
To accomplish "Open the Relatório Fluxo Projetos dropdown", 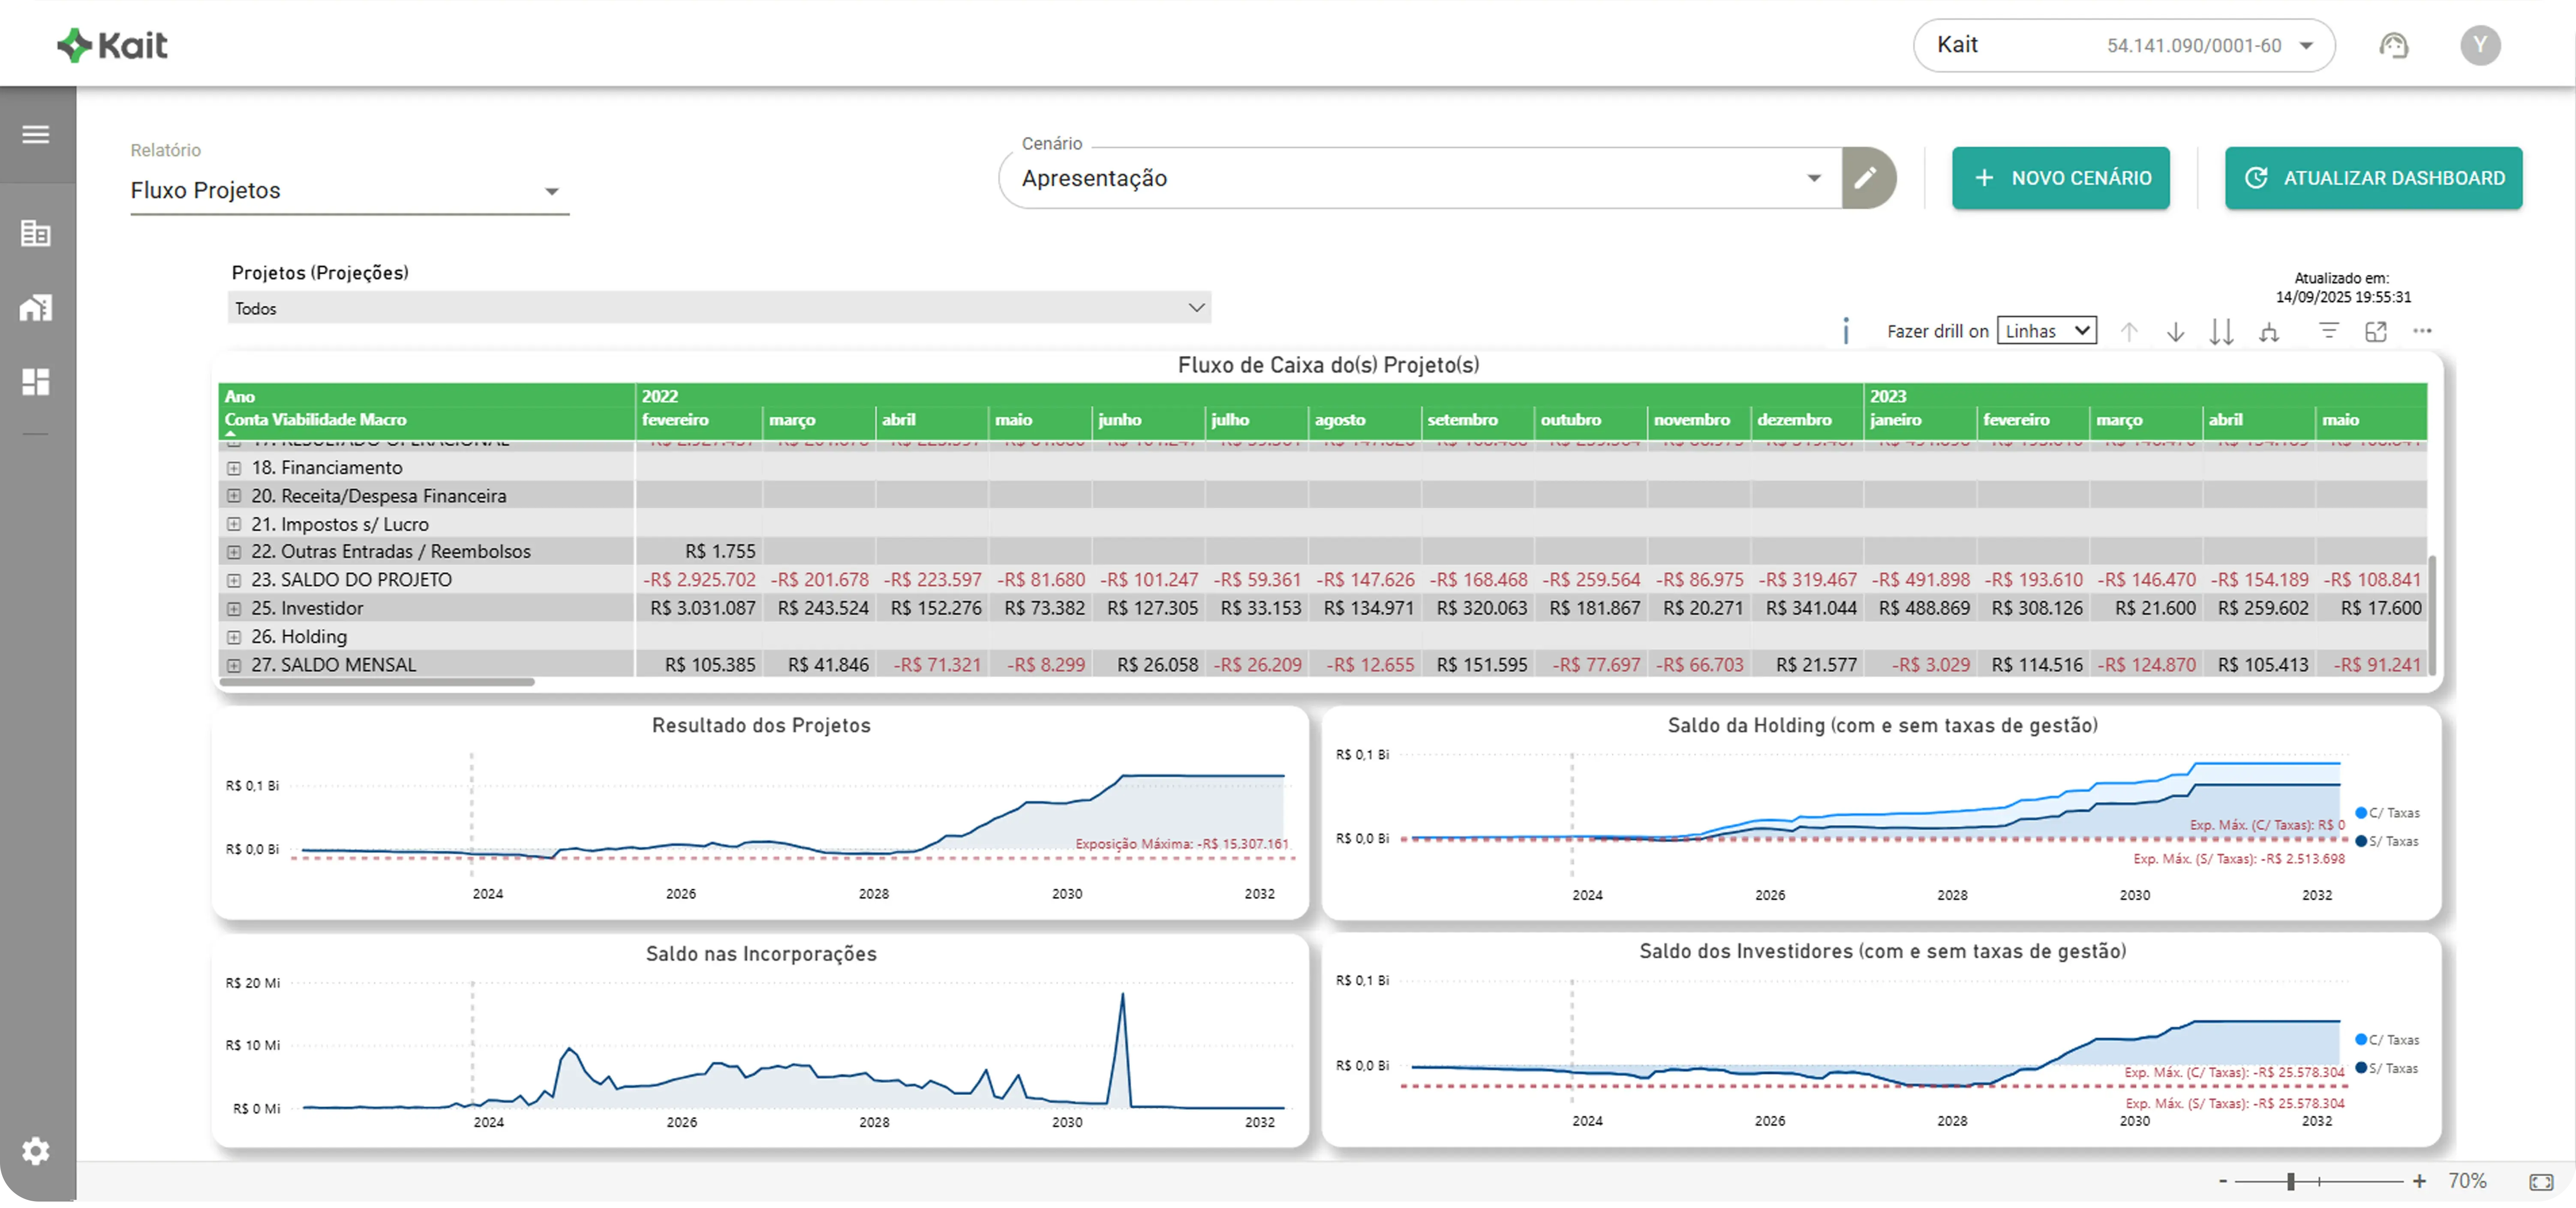I will pyautogui.click(x=349, y=190).
